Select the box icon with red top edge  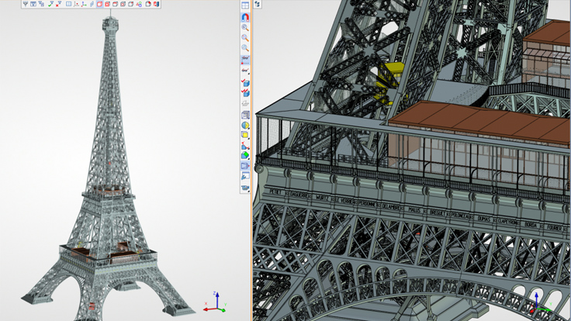tap(115, 4)
